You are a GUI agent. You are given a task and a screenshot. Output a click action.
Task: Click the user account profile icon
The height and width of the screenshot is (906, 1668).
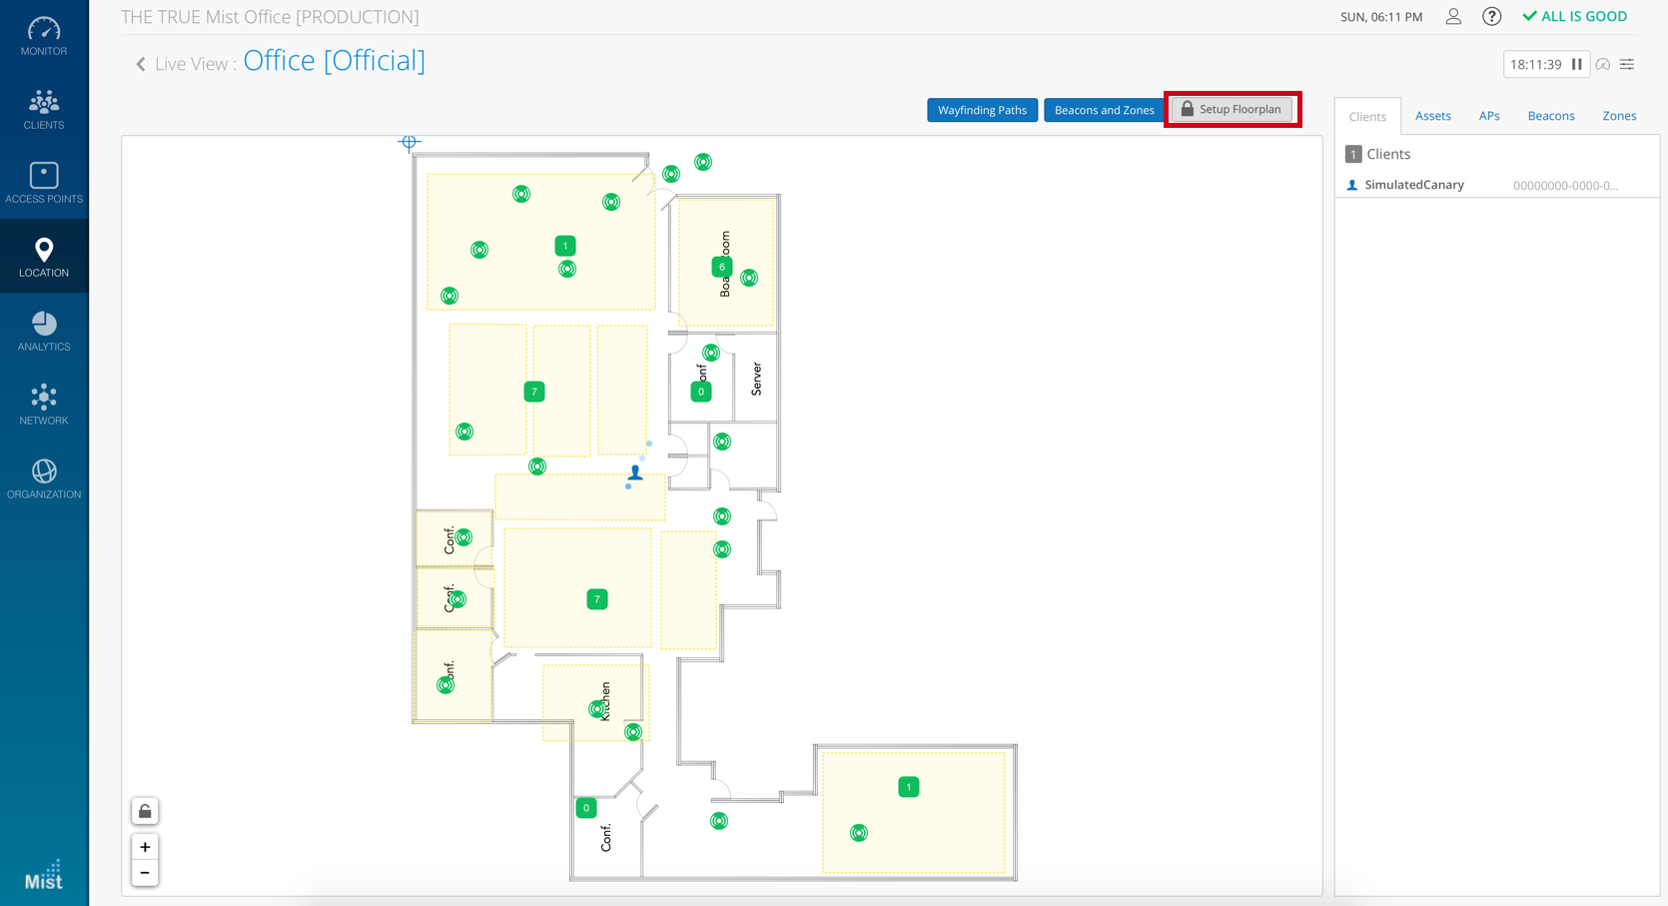[x=1453, y=17]
